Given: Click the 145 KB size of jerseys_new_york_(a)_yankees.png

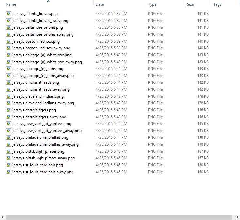Looking at the screenshot, I should coord(203,124).
